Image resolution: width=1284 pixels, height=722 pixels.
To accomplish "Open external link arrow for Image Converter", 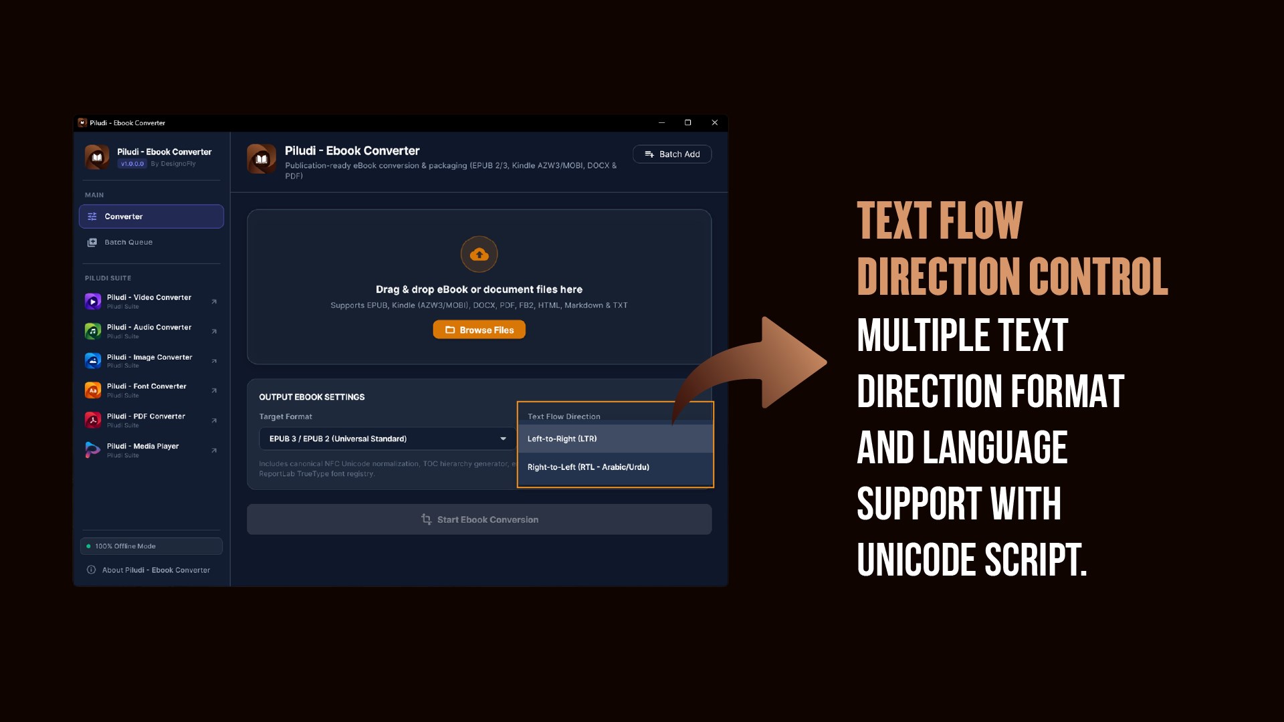I will [214, 361].
